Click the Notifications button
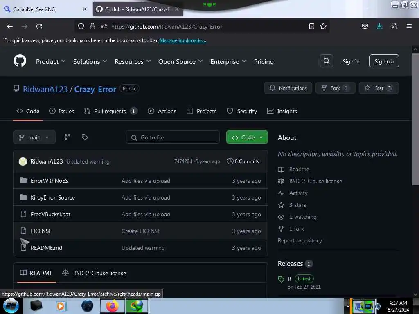The height and width of the screenshot is (314, 419). click(x=288, y=88)
